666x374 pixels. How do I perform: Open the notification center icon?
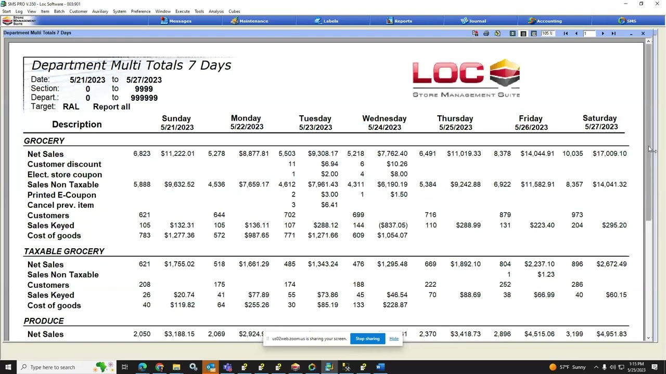point(655,367)
